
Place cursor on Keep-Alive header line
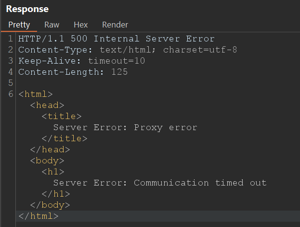tap(81, 61)
